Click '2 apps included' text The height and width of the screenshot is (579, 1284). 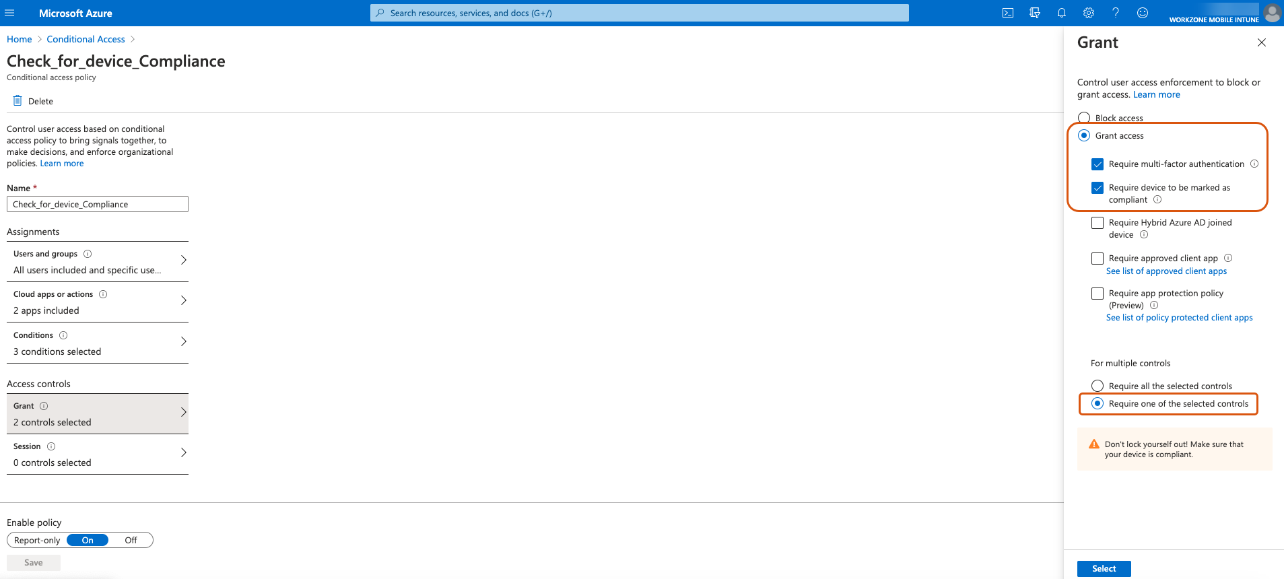coord(46,310)
